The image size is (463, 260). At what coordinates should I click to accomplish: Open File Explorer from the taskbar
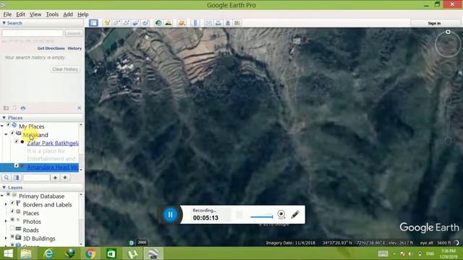26,253
